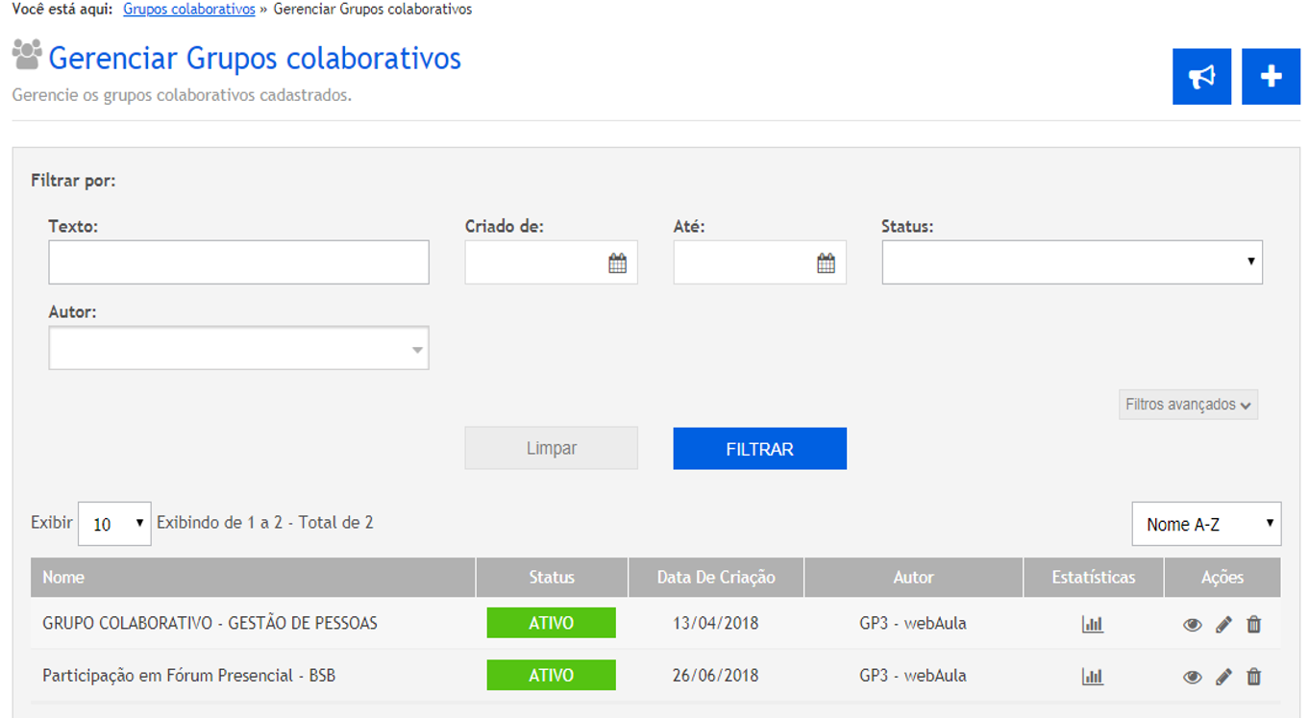Edit GRUPO COLABORATIVO - GESTÃO DE PESSOAS
Image resolution: width=1309 pixels, height=718 pixels.
click(x=1223, y=625)
